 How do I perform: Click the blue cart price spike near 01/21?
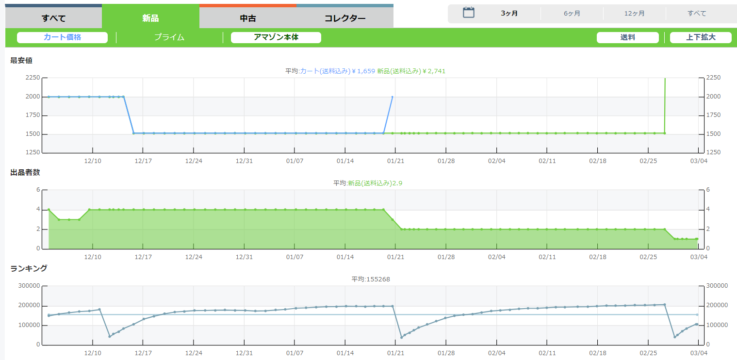pyautogui.click(x=392, y=97)
